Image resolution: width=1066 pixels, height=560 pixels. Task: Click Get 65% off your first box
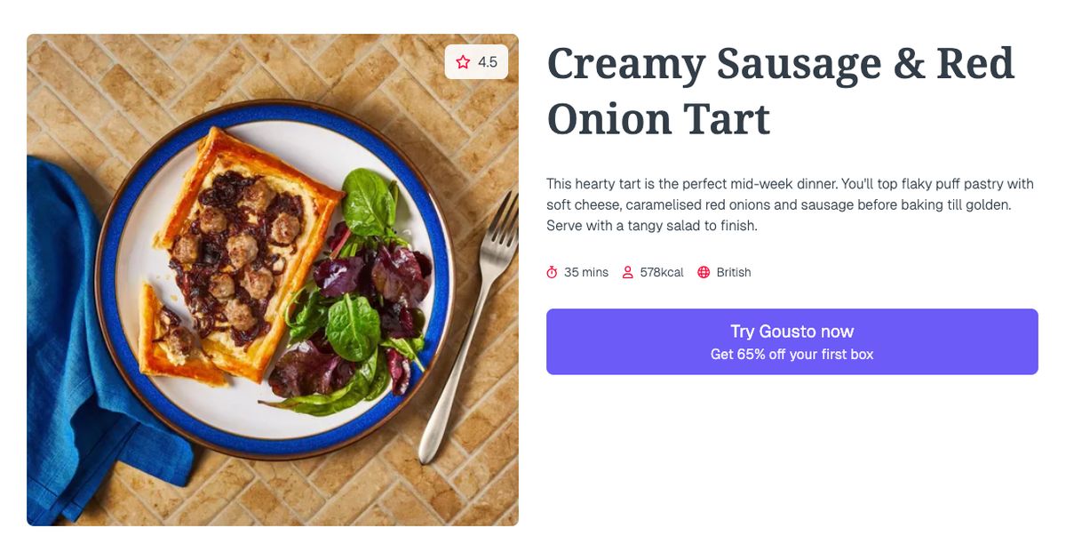792,354
